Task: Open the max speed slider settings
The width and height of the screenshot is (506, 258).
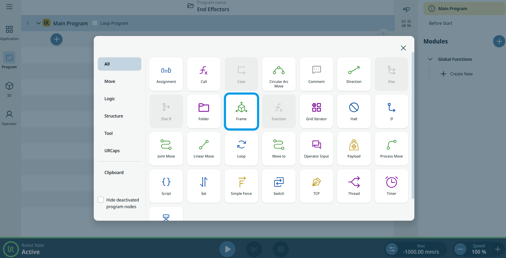Action: (x=392, y=249)
